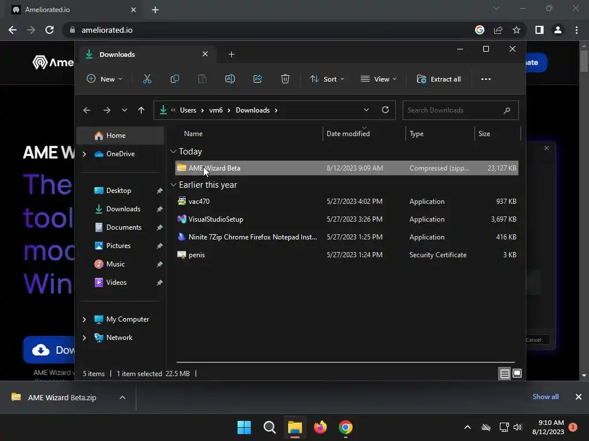Open Firefox from the taskbar
The width and height of the screenshot is (589, 441).
320,427
